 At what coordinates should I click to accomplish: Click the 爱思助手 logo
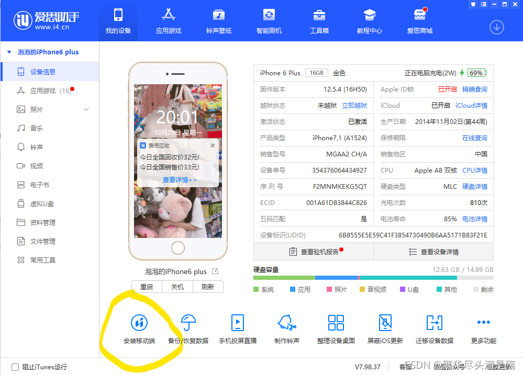[47, 20]
